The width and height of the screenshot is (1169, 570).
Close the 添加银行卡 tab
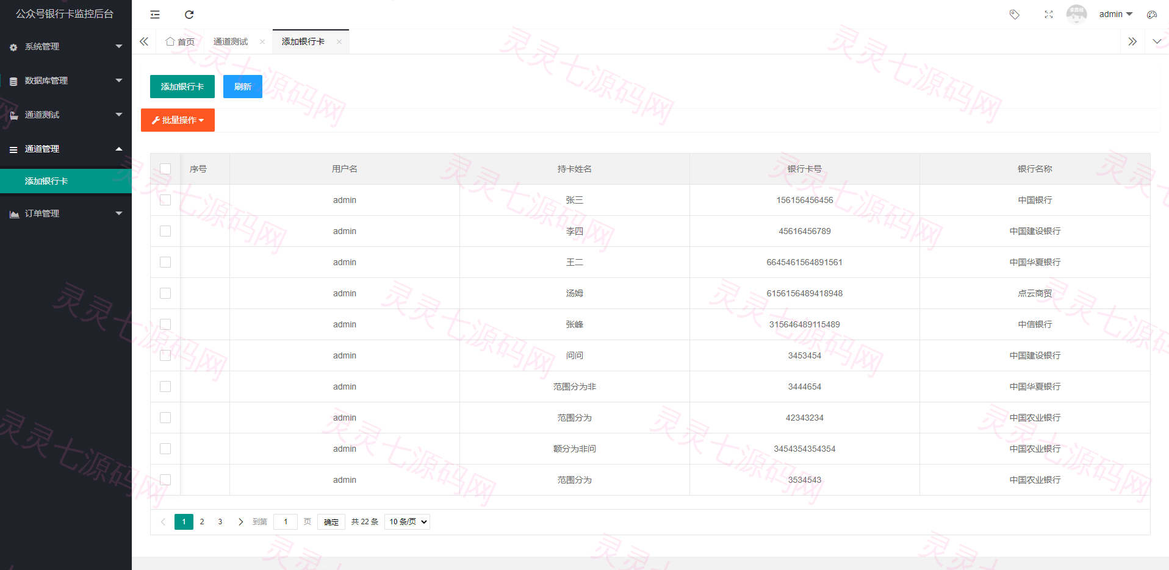339,42
